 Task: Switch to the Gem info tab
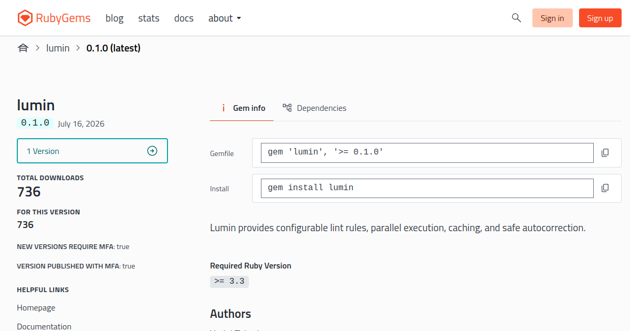[241, 108]
